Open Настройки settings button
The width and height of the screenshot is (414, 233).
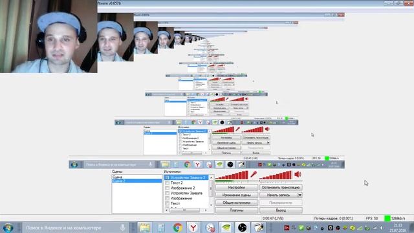[x=237, y=187]
